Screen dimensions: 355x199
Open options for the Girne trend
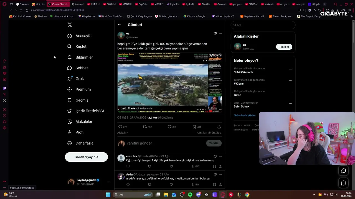point(290,92)
